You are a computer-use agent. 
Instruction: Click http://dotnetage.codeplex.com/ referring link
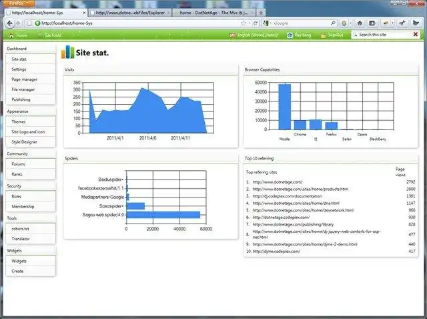(x=281, y=217)
